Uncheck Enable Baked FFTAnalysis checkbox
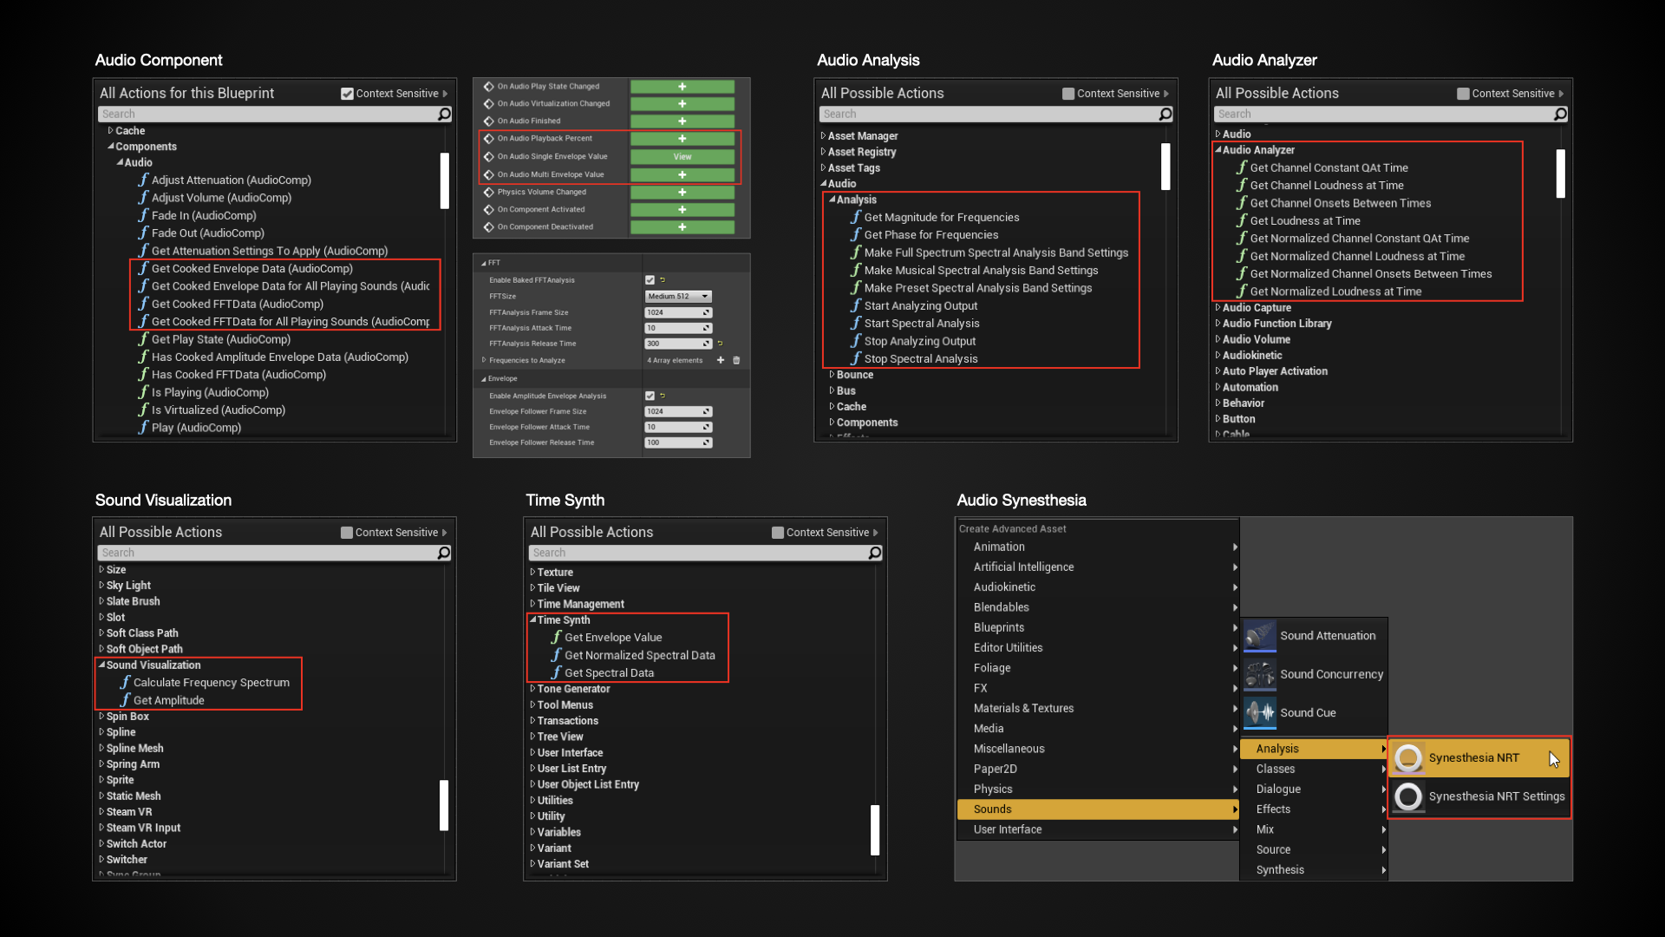 pos(650,280)
